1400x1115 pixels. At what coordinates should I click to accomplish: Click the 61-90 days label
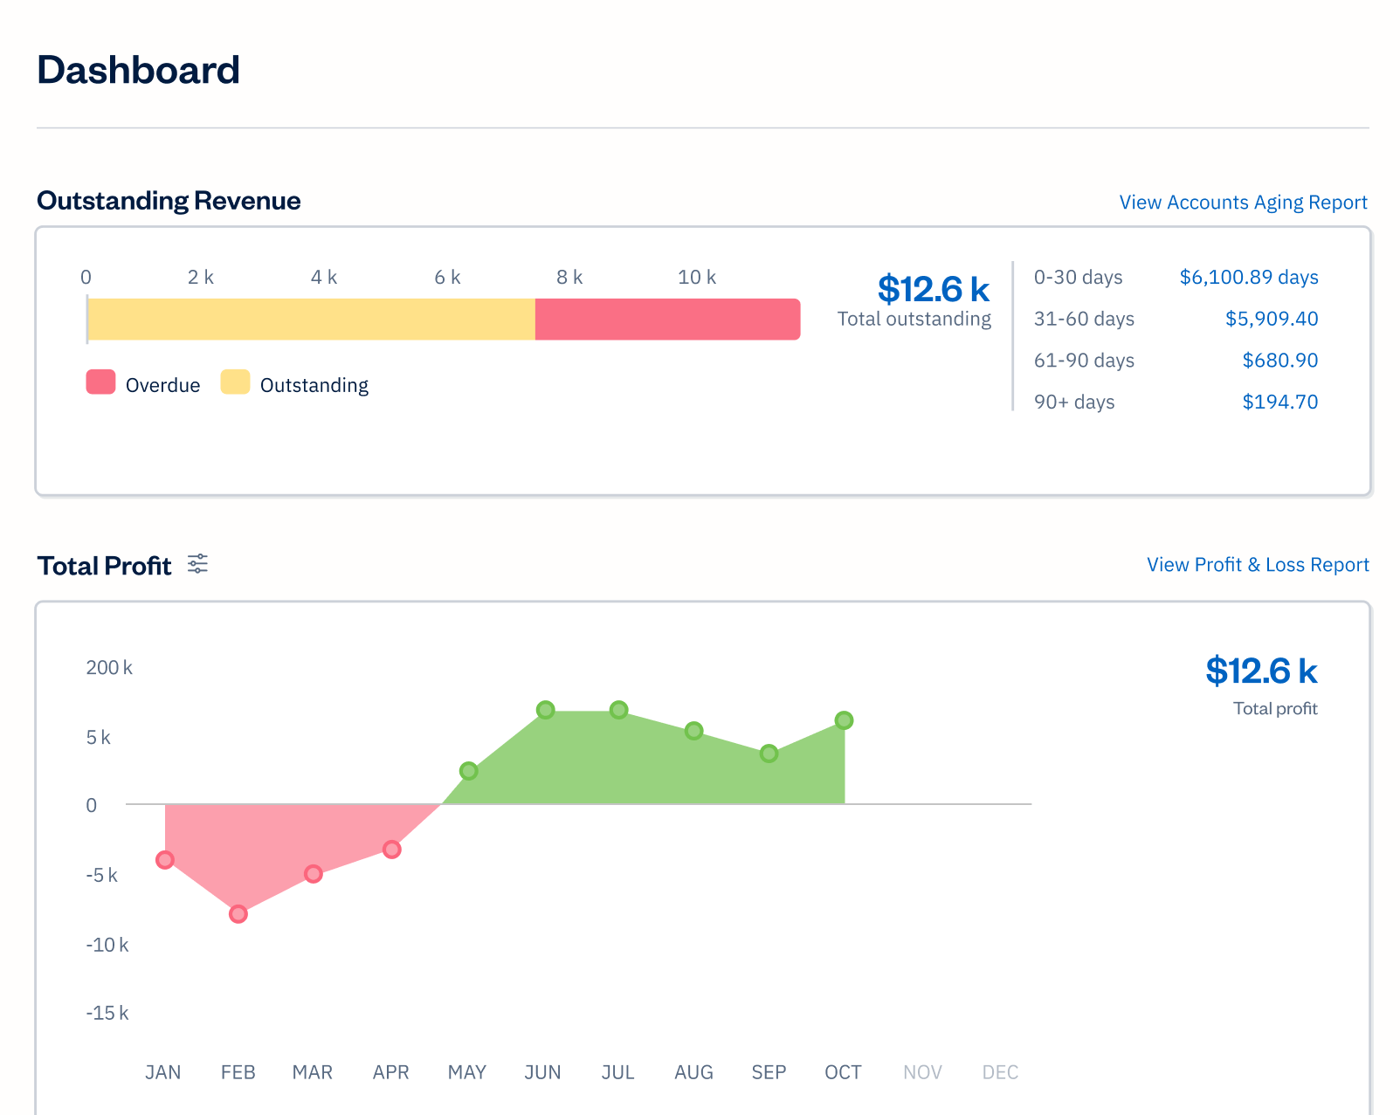pos(1084,361)
